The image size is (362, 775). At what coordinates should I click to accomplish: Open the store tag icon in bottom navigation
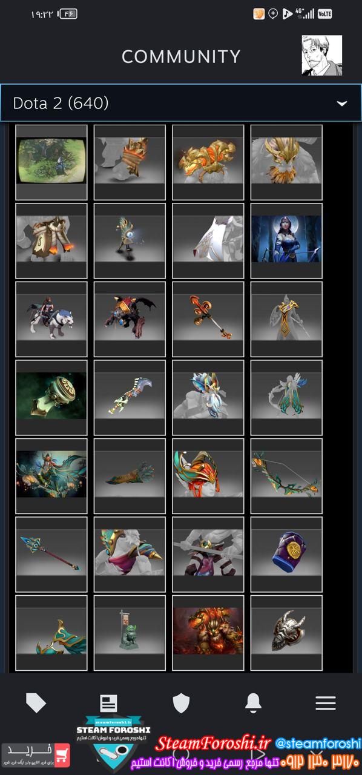coord(36,703)
